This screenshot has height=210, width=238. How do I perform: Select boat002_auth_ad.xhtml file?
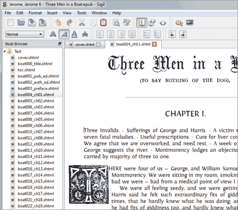click(x=39, y=82)
